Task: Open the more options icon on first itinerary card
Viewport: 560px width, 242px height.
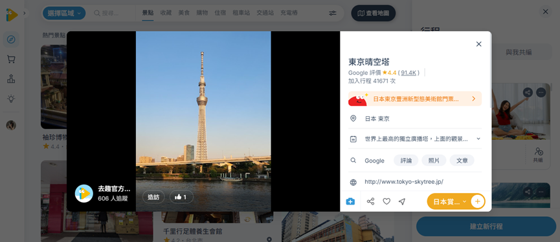Action: (x=541, y=92)
